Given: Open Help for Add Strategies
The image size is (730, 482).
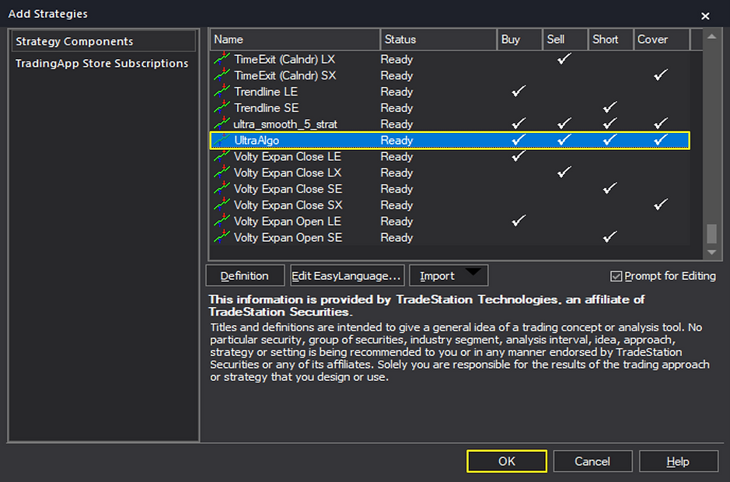Looking at the screenshot, I should pos(679,461).
